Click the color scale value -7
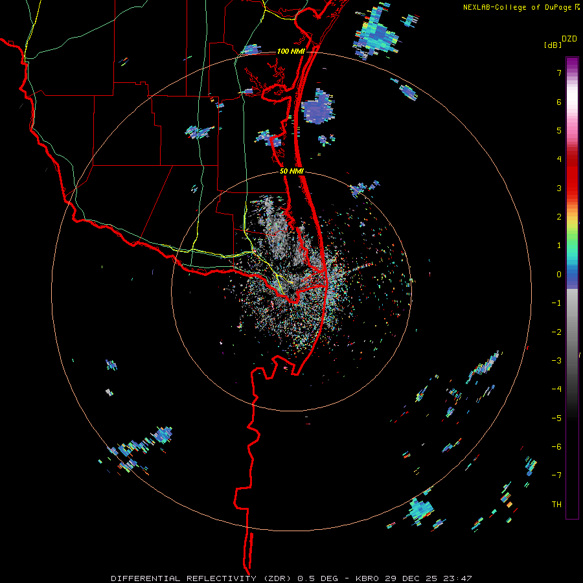The height and width of the screenshot is (583, 583). tap(556, 475)
